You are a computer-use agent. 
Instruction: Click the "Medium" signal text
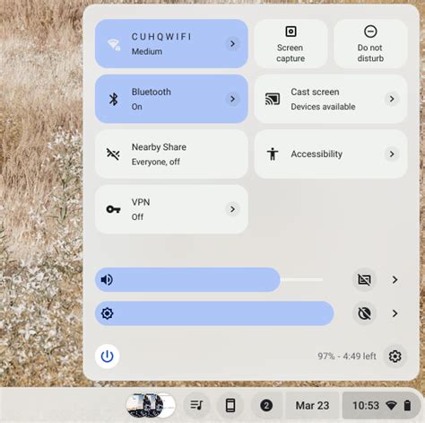point(147,51)
